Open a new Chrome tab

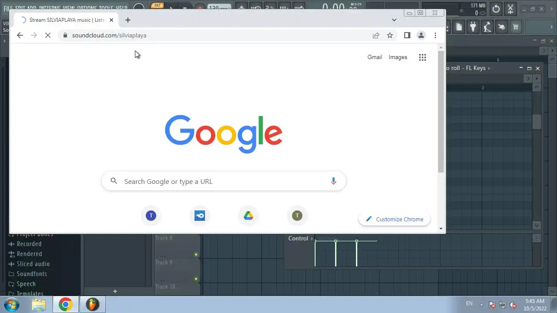pyautogui.click(x=128, y=20)
